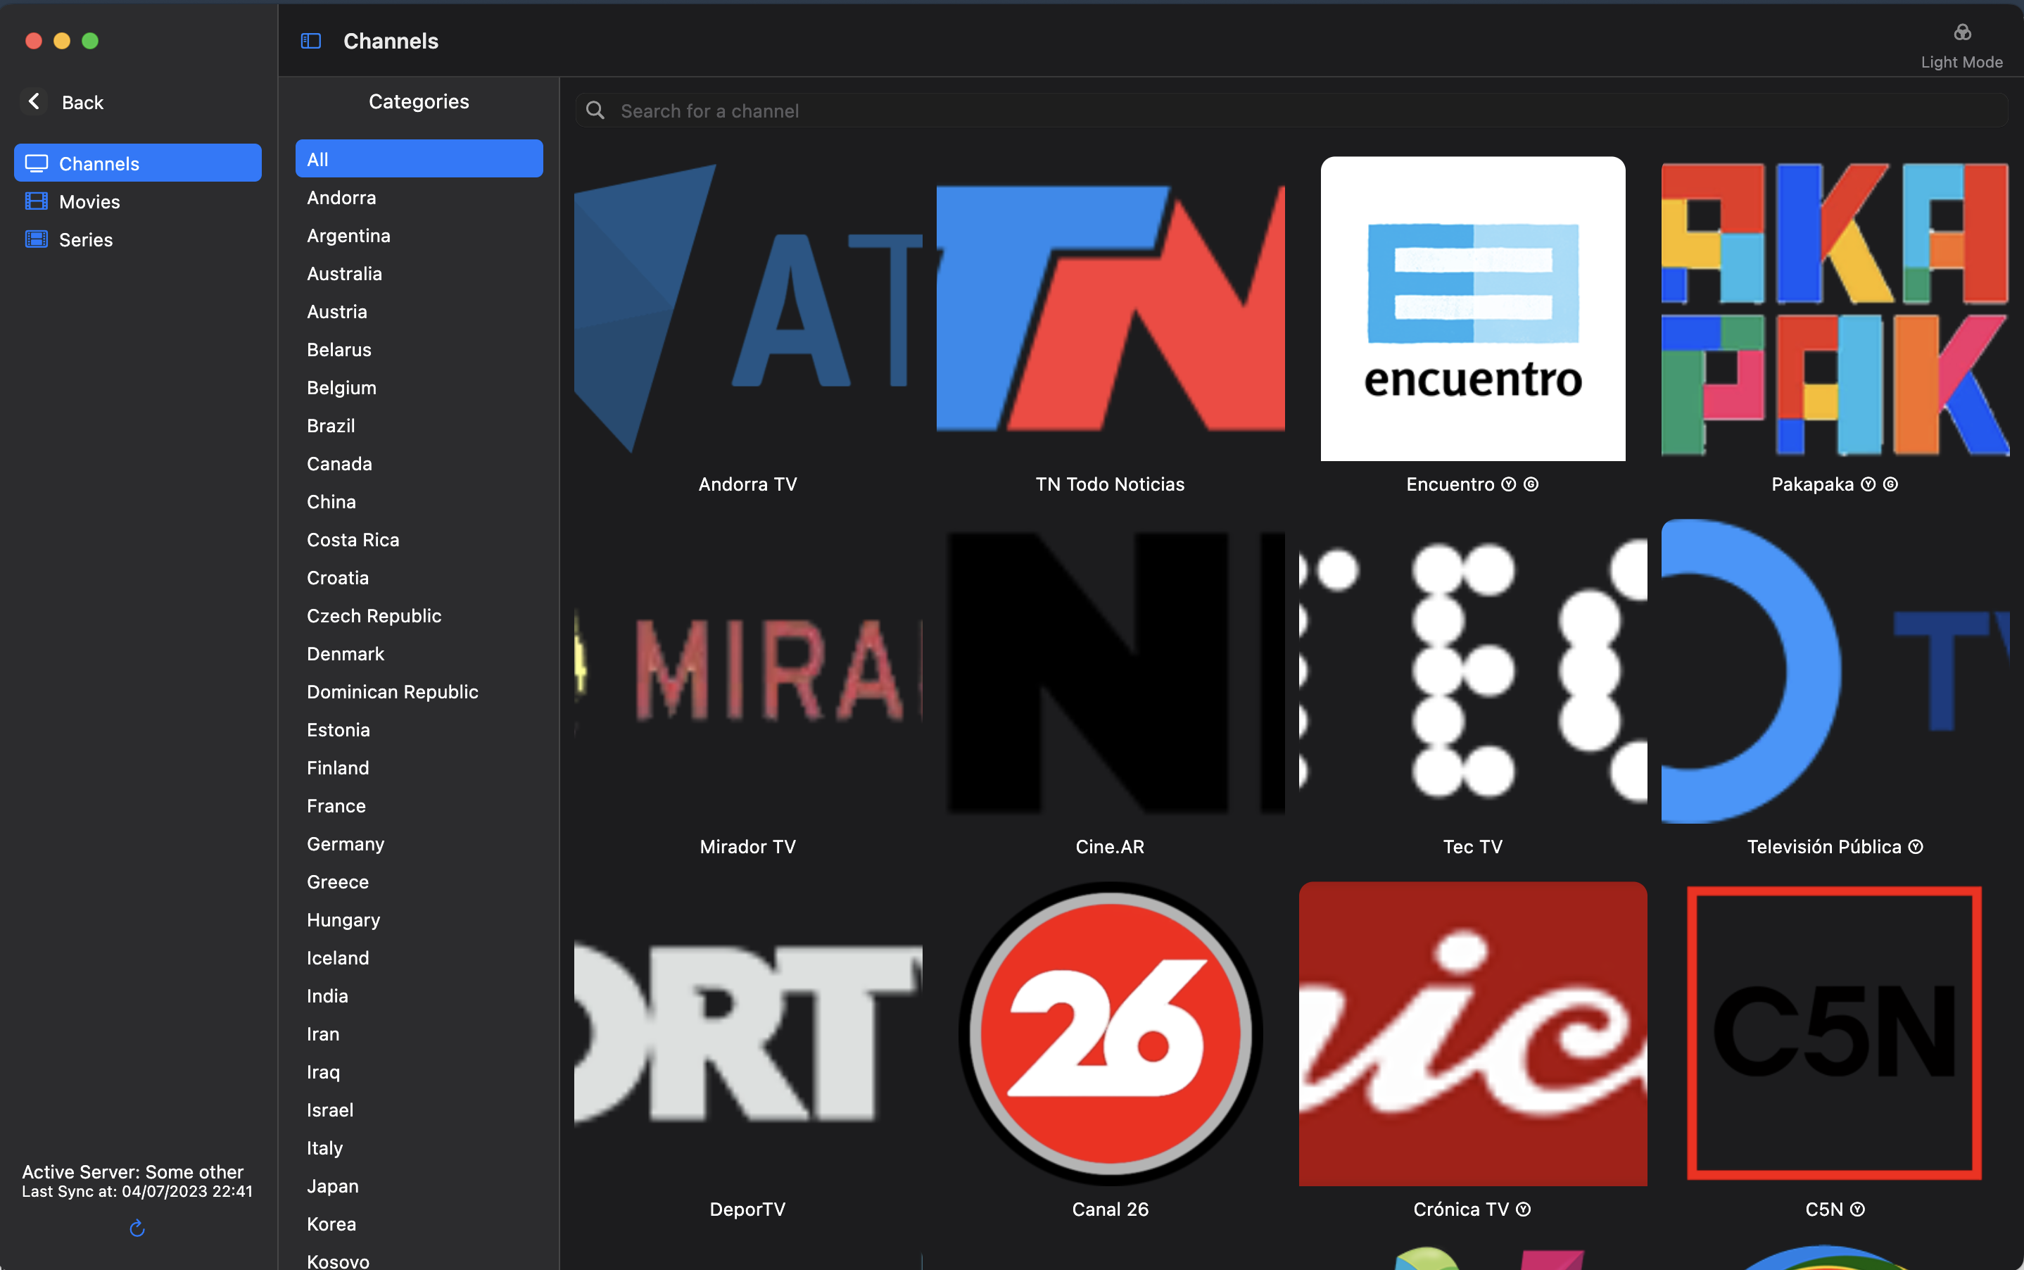Viewport: 2024px width, 1270px height.
Task: Choose the Japan category
Action: click(332, 1186)
